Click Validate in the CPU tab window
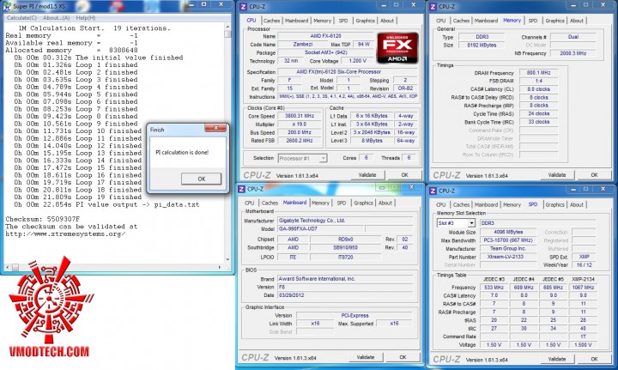Image resolution: width=618 pixels, height=370 pixels. click(x=367, y=175)
